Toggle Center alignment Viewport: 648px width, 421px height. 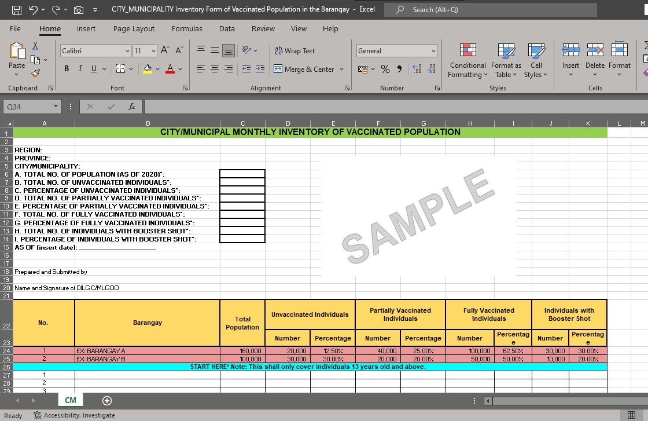(x=215, y=69)
